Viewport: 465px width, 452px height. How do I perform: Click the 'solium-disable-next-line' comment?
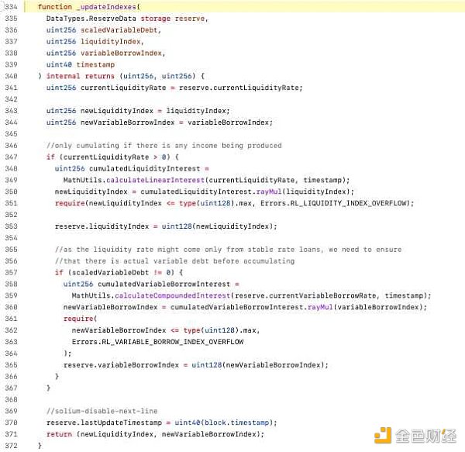tap(102, 411)
